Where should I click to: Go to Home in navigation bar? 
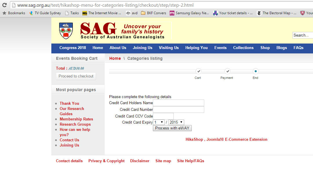click(x=98, y=48)
